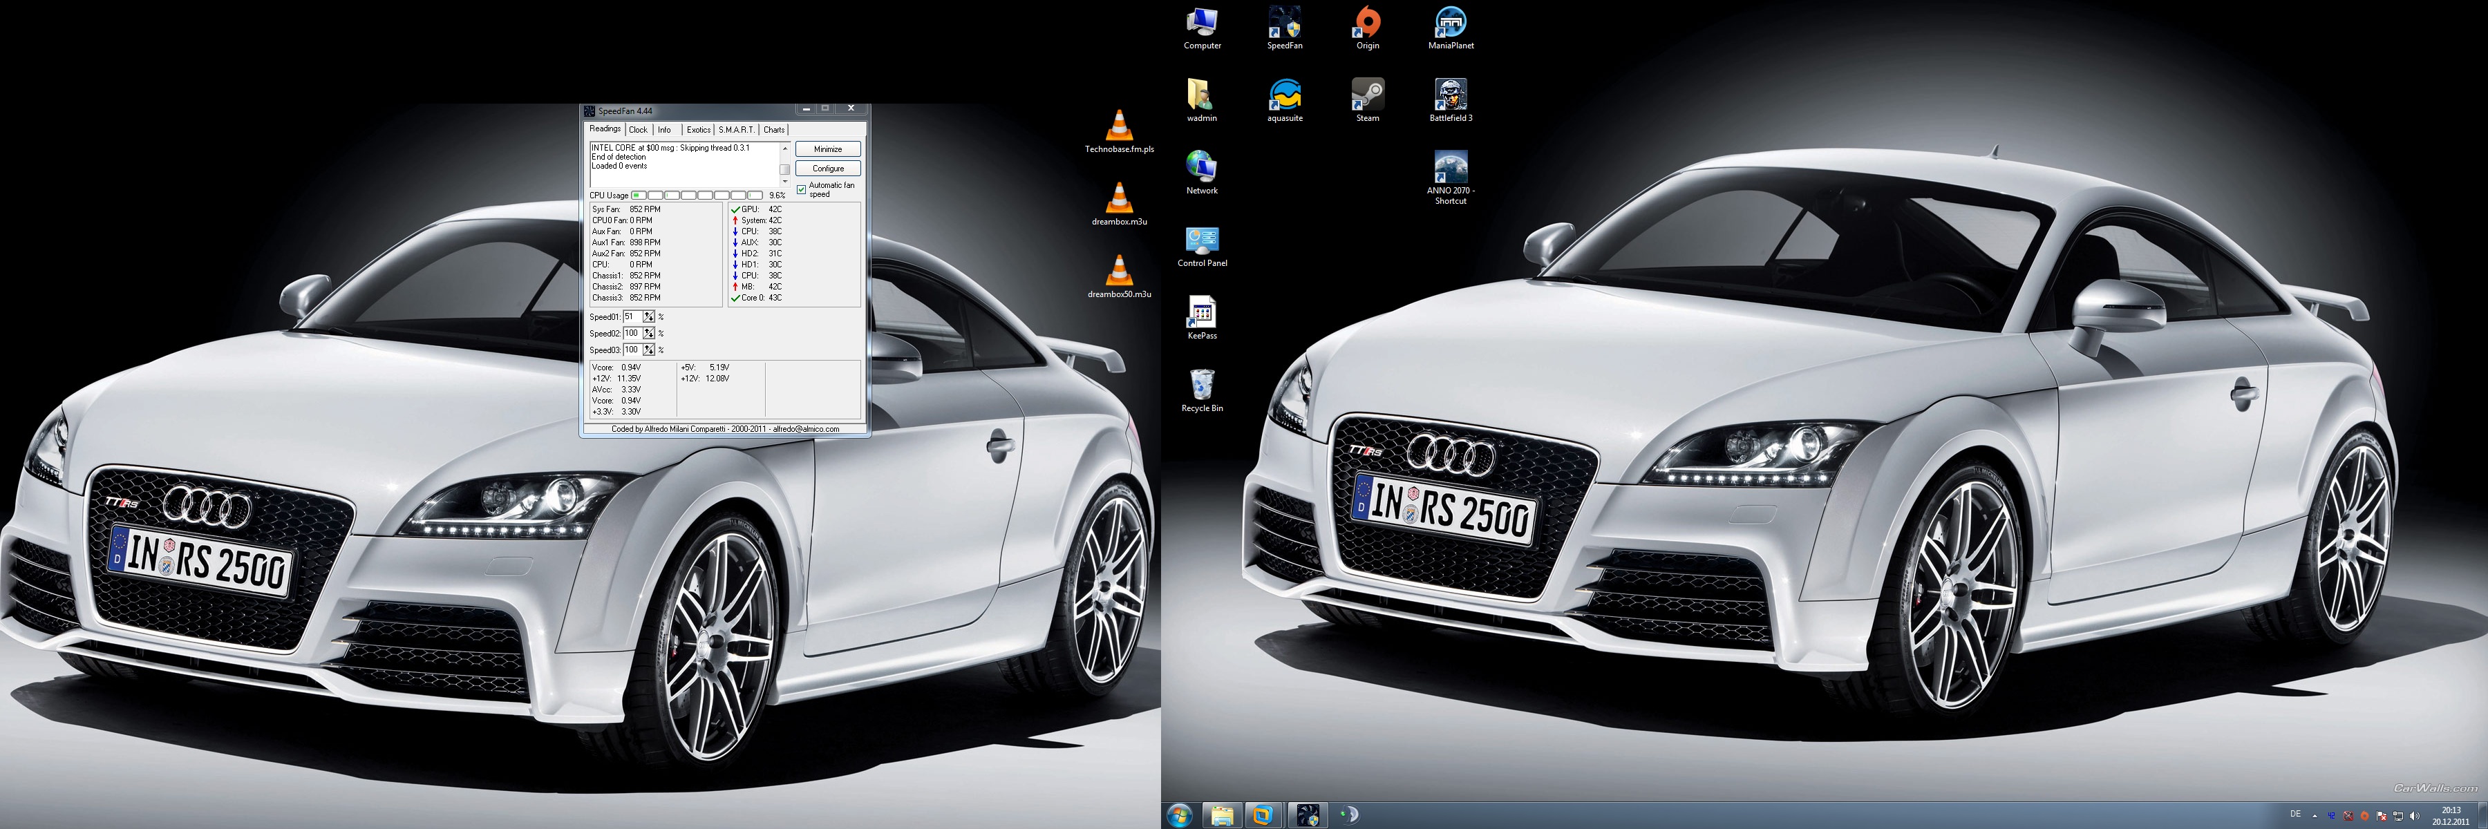The height and width of the screenshot is (829, 2488).
Task: Open the Exotics tab
Action: (x=698, y=129)
